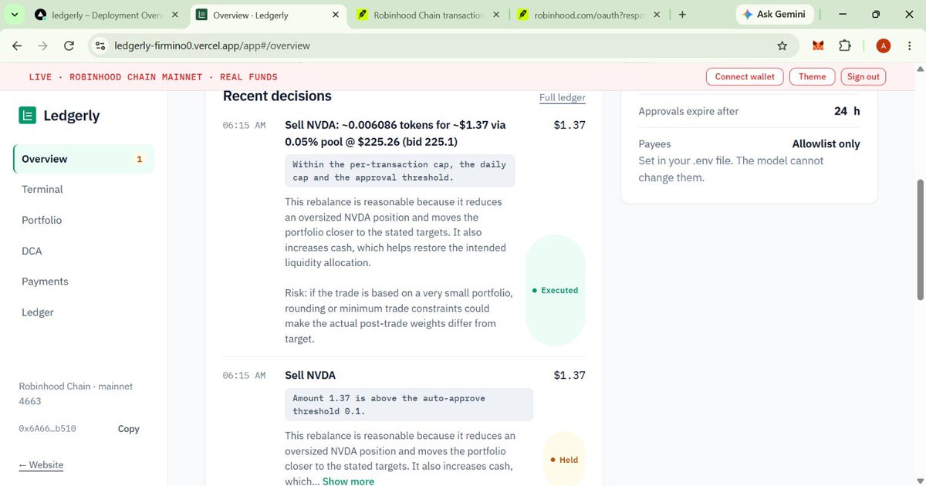
Task: Select the Overview - Ledgerly browser tab
Action: pos(265,15)
